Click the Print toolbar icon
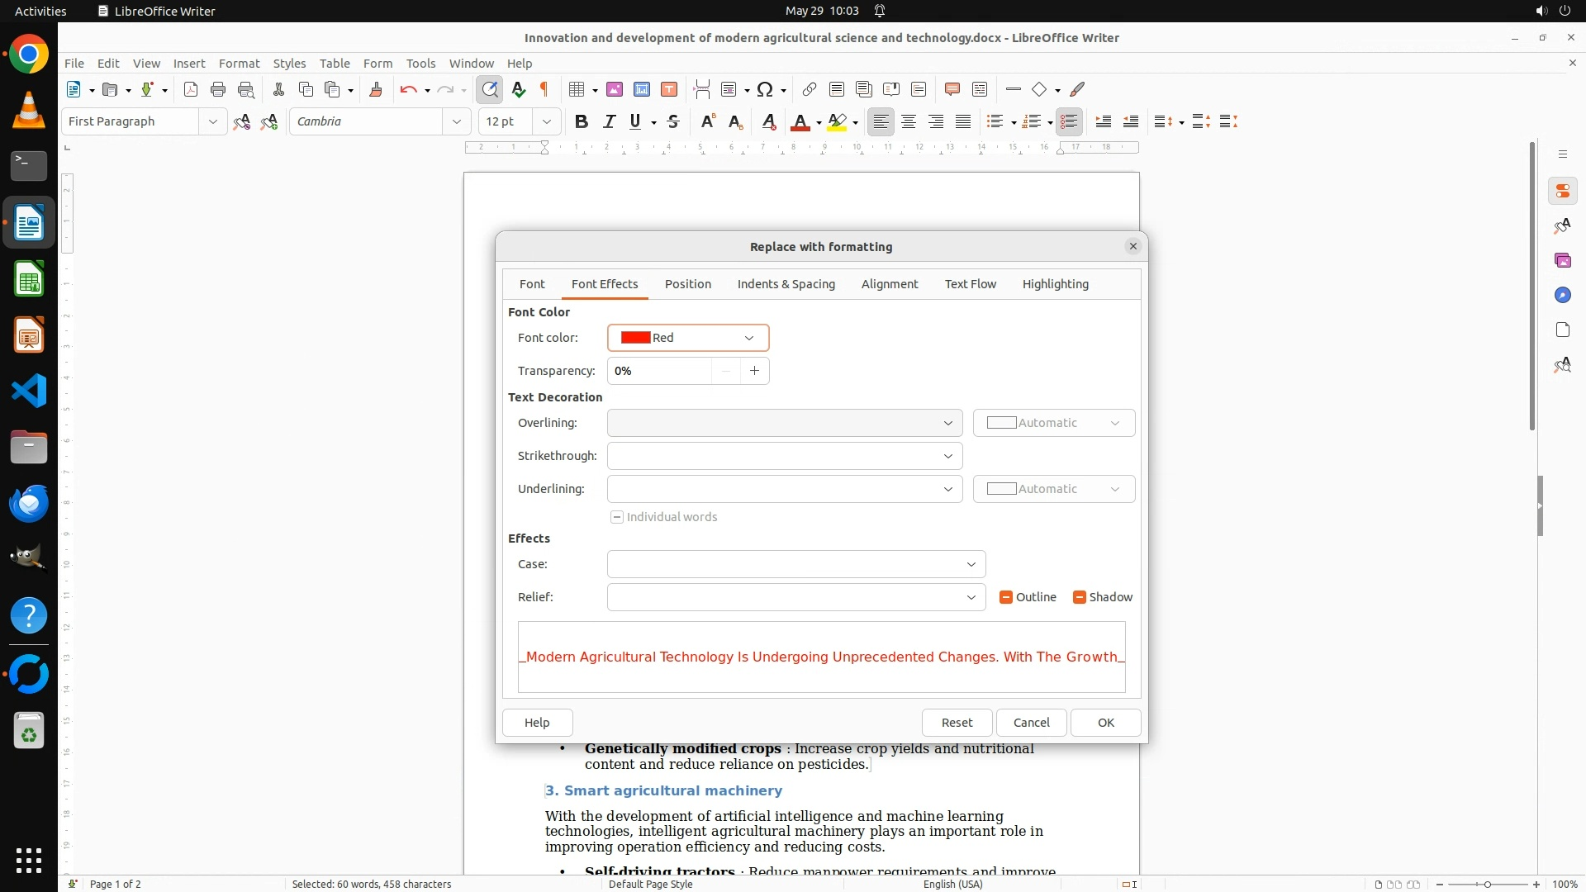The height and width of the screenshot is (892, 1586). pyautogui.click(x=218, y=89)
